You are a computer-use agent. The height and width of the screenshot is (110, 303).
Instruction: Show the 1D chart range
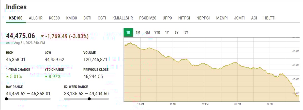128,32
